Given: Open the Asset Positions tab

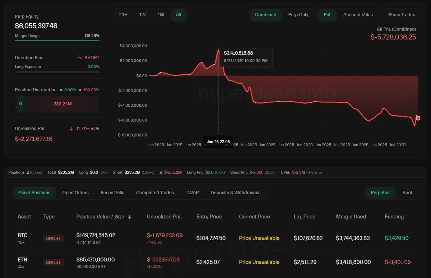Looking at the screenshot, I should click(34, 193).
